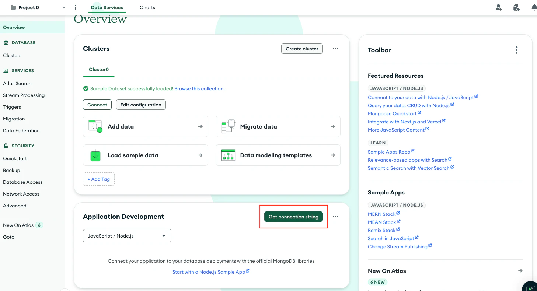Click the Load sample data download icon
Image resolution: width=537 pixels, height=291 pixels.
coord(95,155)
